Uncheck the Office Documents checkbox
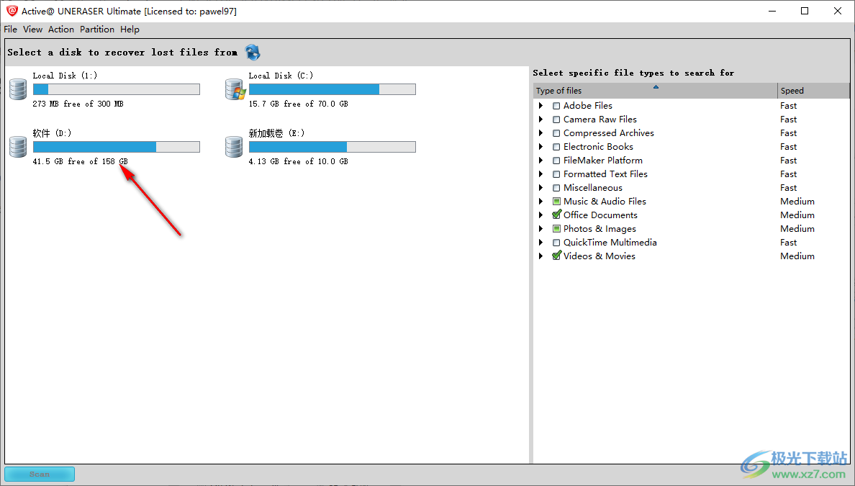 coord(556,215)
